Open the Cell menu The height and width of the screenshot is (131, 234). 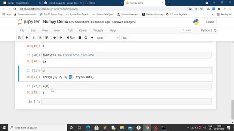(70, 31)
